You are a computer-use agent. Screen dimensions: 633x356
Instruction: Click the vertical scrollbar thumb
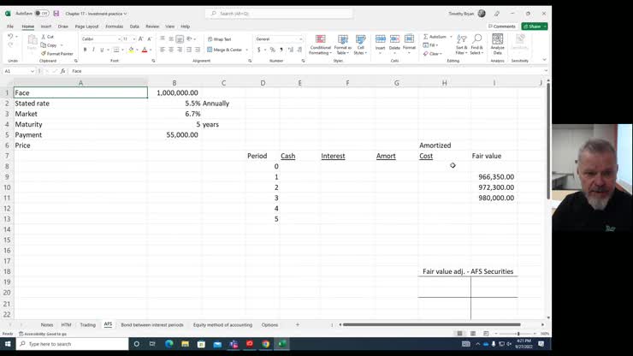tap(548, 141)
